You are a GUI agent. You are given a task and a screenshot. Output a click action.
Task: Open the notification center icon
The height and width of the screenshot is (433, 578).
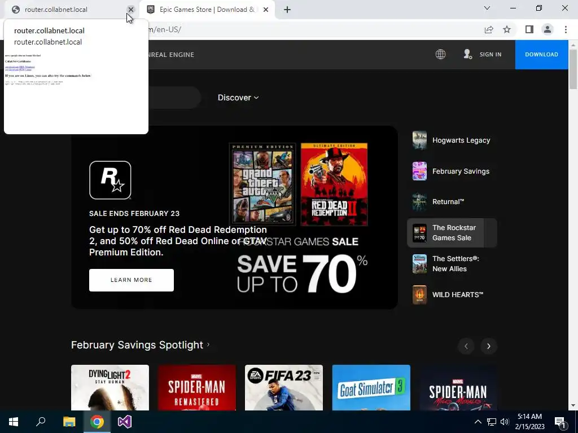pos(561,422)
